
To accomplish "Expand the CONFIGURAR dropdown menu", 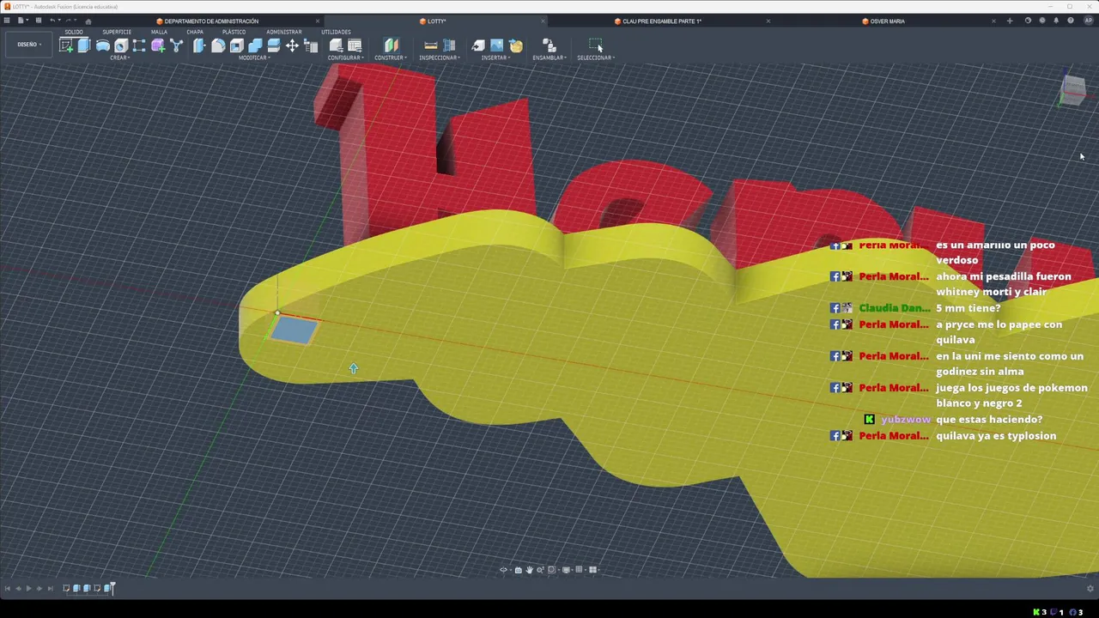I will point(345,58).
